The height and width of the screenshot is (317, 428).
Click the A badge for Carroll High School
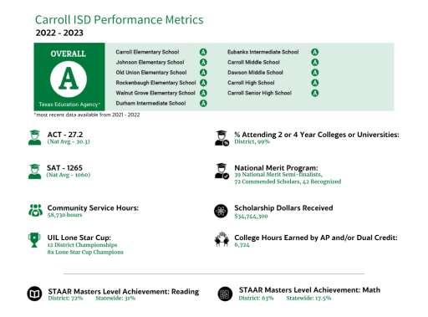tap(315, 83)
